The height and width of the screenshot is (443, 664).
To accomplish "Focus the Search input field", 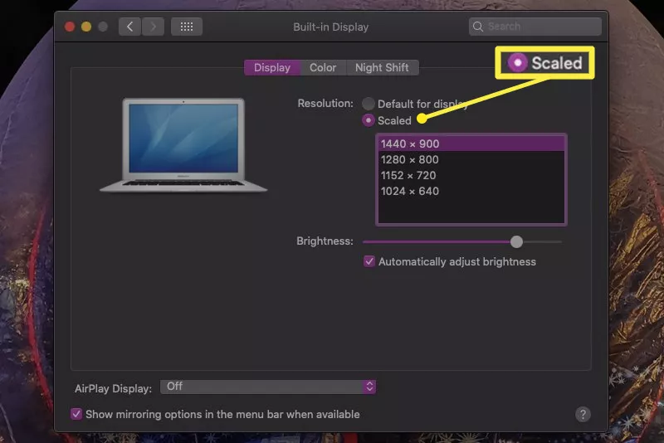I will pyautogui.click(x=535, y=27).
